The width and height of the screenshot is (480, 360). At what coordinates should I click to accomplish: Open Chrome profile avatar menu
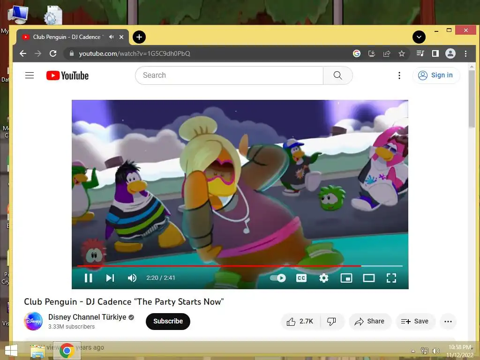coord(450,53)
